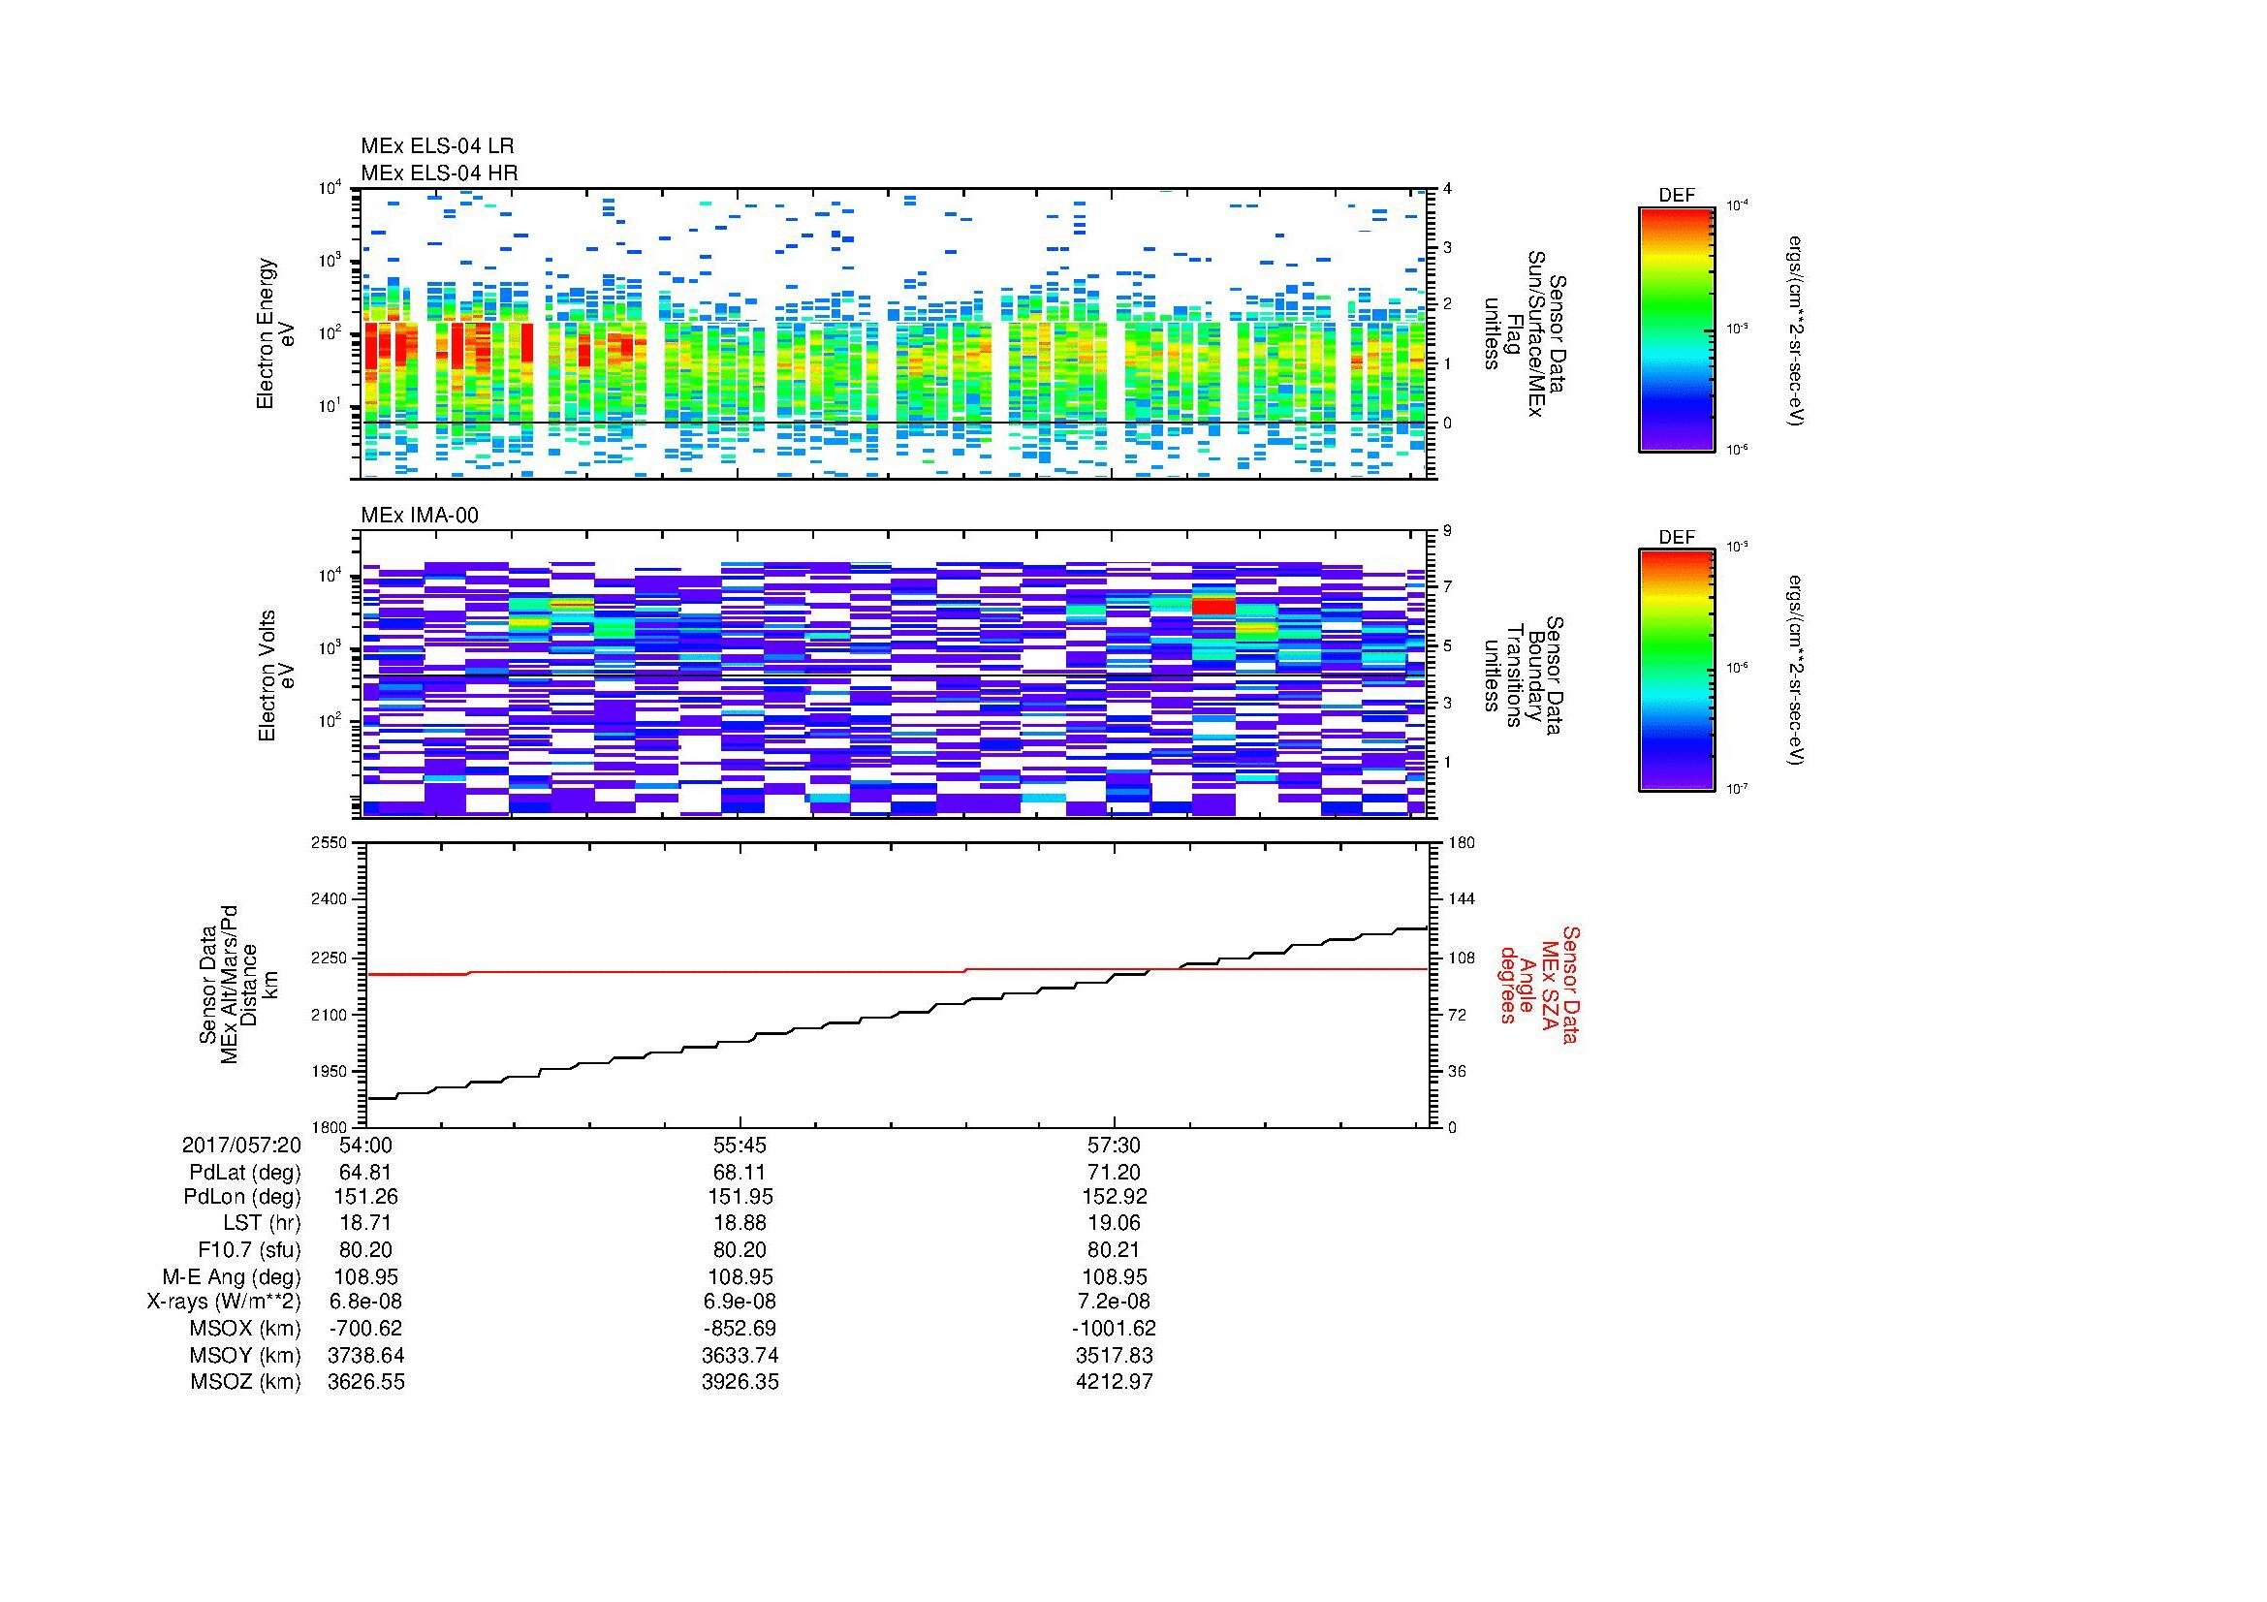
Task: Click the top DEF color bar for ELS
Action: click(1676, 330)
